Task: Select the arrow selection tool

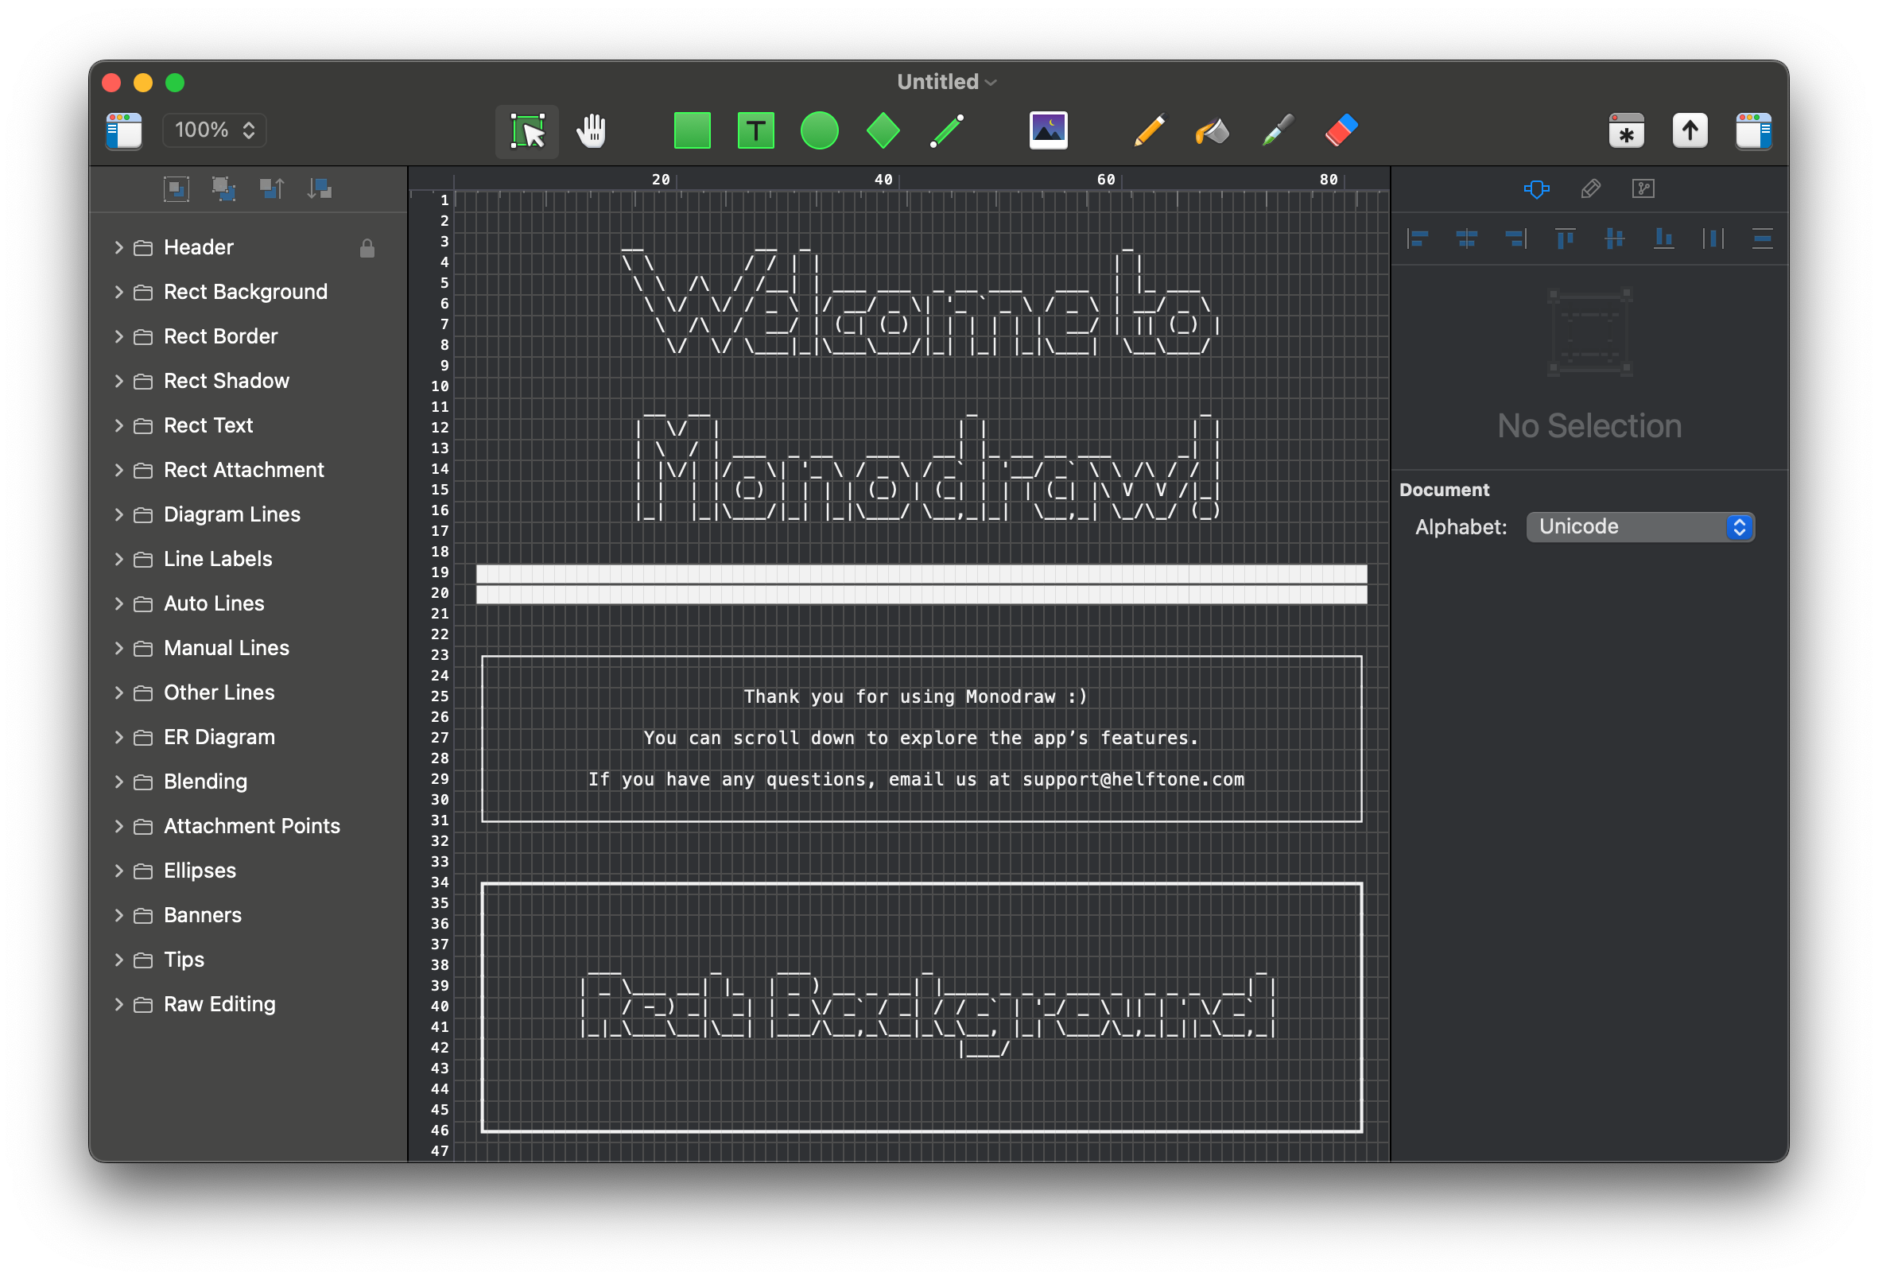Action: point(527,131)
